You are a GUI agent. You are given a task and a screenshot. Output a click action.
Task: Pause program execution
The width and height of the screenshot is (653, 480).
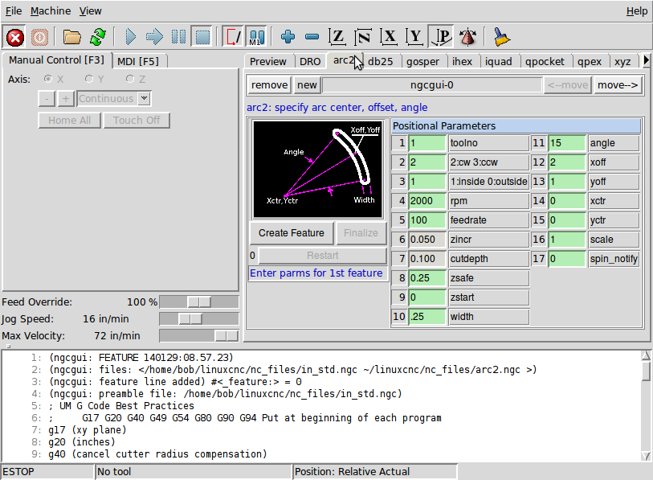(x=178, y=38)
